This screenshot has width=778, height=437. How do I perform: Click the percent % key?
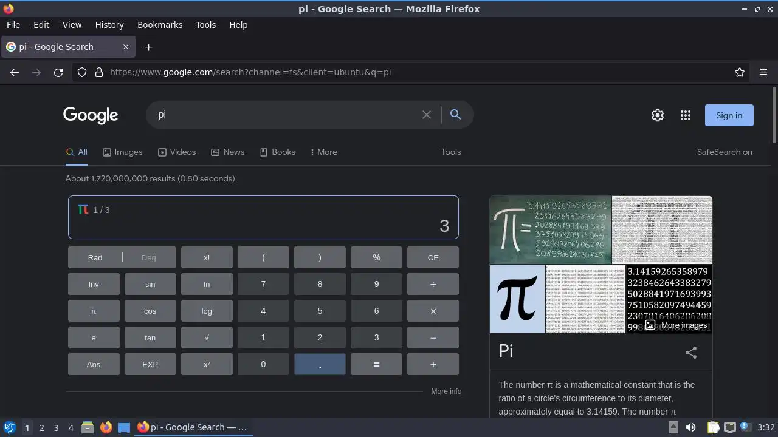pyautogui.click(x=376, y=257)
